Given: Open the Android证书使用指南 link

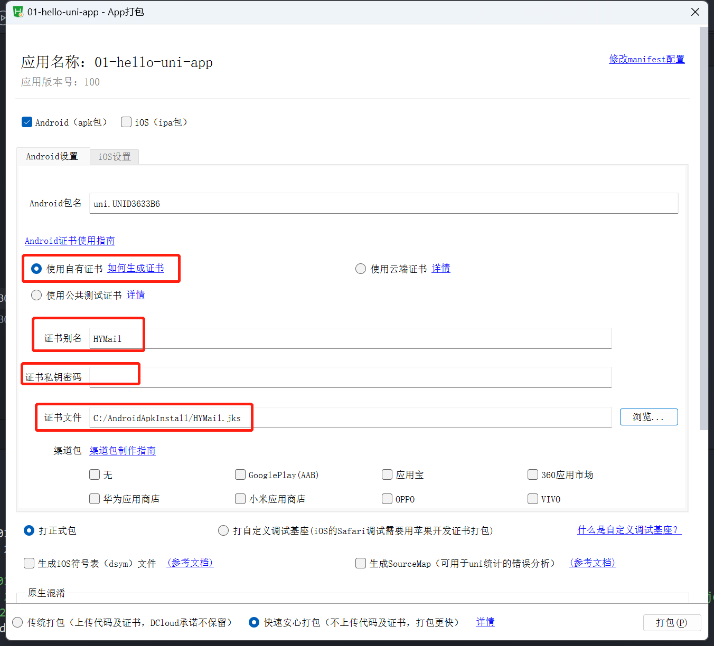Looking at the screenshot, I should (x=70, y=241).
